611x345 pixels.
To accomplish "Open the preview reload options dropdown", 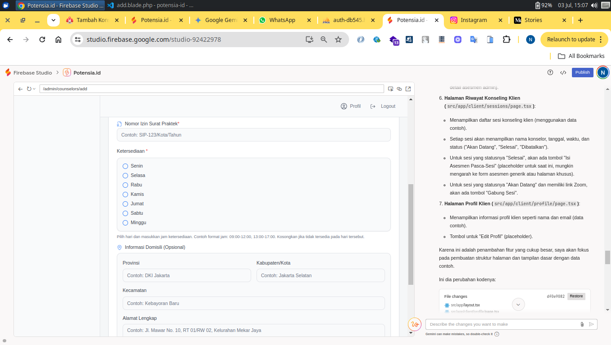I will click(34, 89).
